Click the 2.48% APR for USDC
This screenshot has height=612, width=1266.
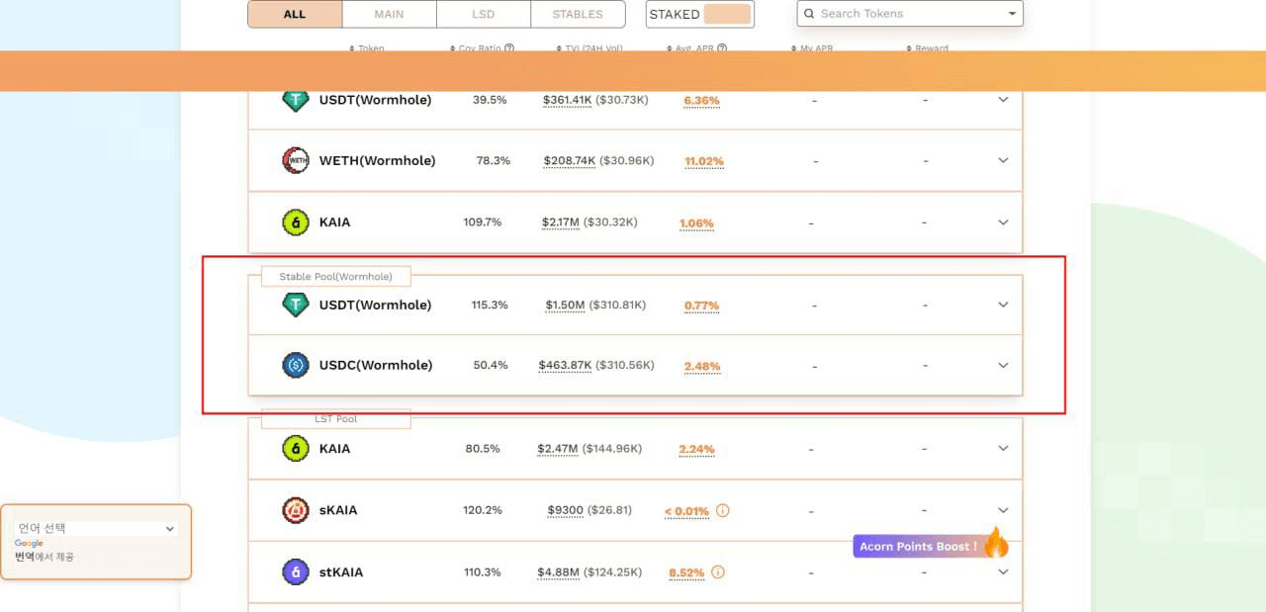(x=702, y=366)
